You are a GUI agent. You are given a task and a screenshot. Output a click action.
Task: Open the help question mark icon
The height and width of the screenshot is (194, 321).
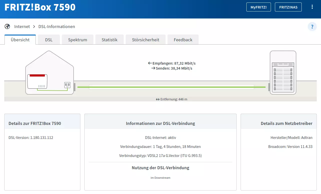312,27
